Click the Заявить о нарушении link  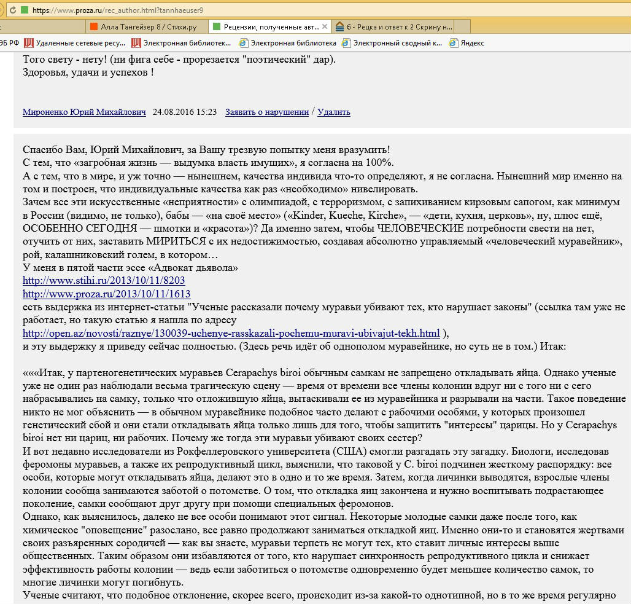(x=267, y=112)
